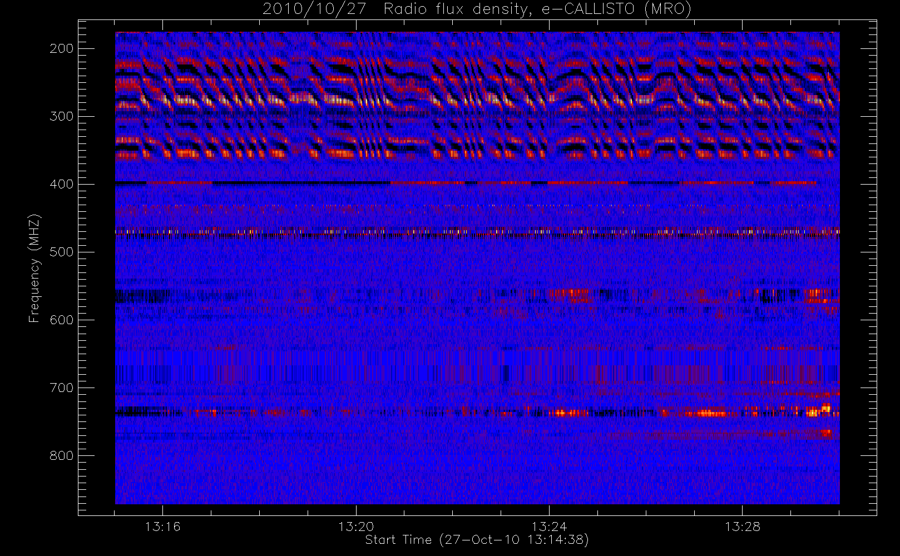Click the 'Frequency (MHz)' axis label
The width and height of the screenshot is (900, 556).
coord(34,268)
